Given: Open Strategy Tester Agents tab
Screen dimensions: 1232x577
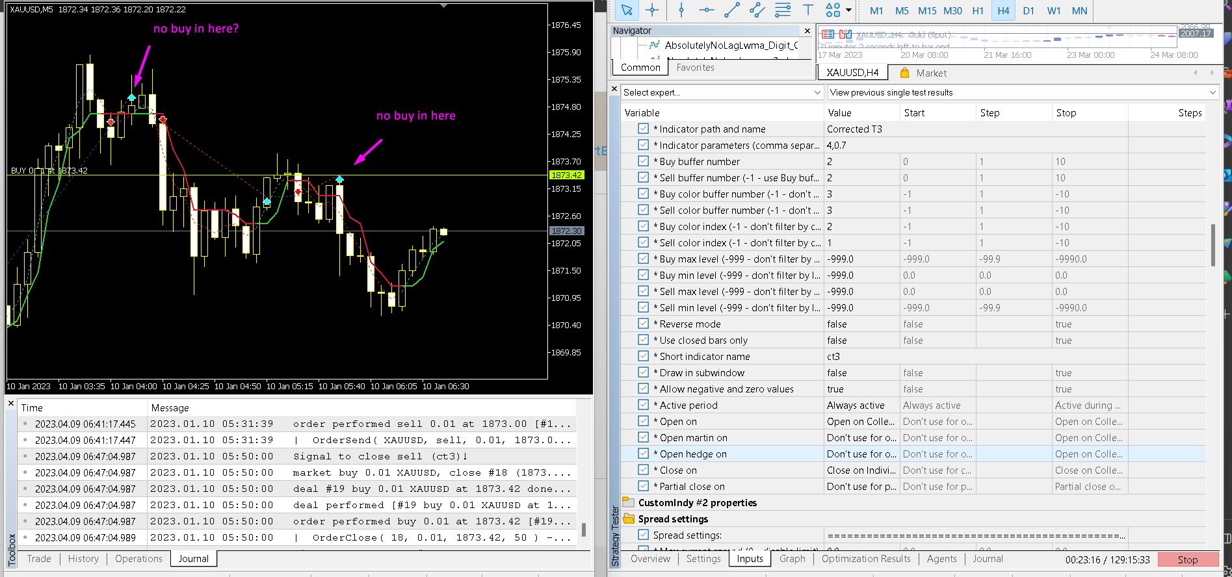Looking at the screenshot, I should pyautogui.click(x=941, y=559).
